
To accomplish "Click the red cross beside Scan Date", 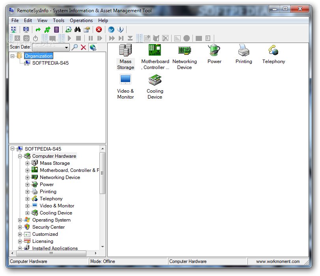I will pyautogui.click(x=84, y=48).
